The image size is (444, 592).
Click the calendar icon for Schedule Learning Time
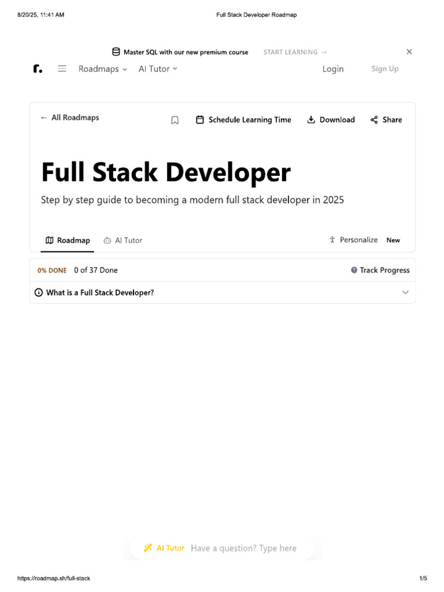[200, 120]
